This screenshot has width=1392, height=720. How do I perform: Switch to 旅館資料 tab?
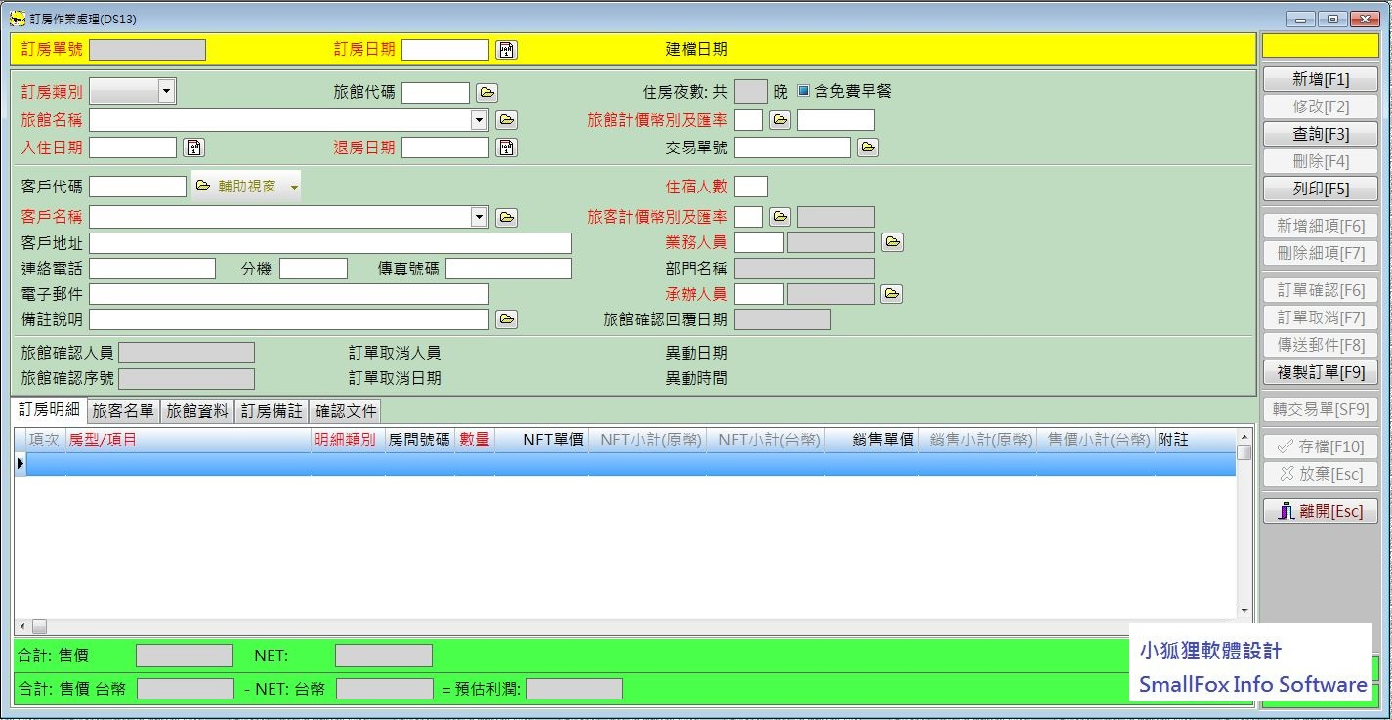tap(197, 411)
